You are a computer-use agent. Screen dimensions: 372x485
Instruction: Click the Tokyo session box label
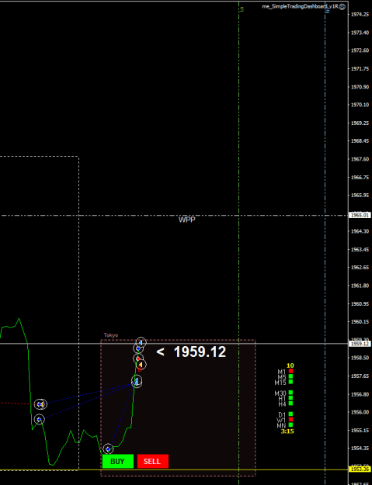coord(111,335)
